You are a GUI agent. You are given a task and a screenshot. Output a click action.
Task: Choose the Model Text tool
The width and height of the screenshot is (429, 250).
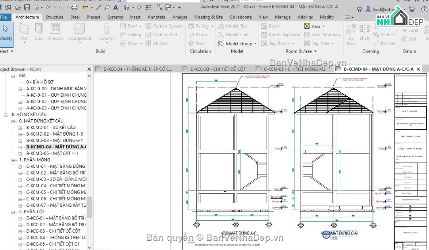[x=233, y=26]
